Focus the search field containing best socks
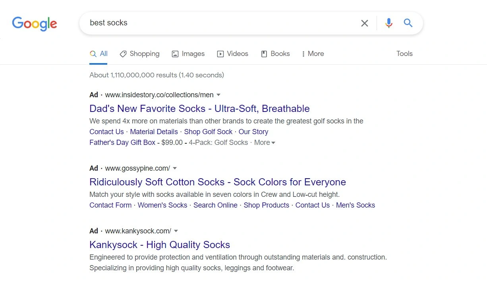This screenshot has width=487, height=281. pyautogui.click(x=220, y=23)
